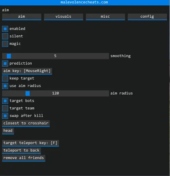Open the closest to crosshair dropdown
This screenshot has height=176, width=170.
coord(26,124)
